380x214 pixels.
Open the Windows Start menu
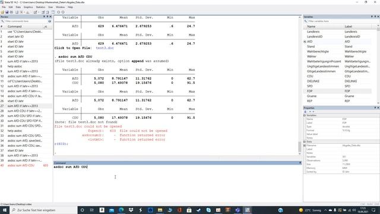click(x=5, y=210)
